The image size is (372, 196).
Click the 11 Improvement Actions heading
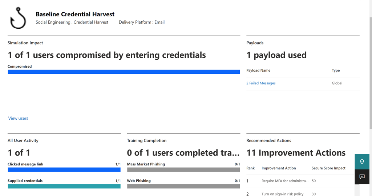point(296,153)
